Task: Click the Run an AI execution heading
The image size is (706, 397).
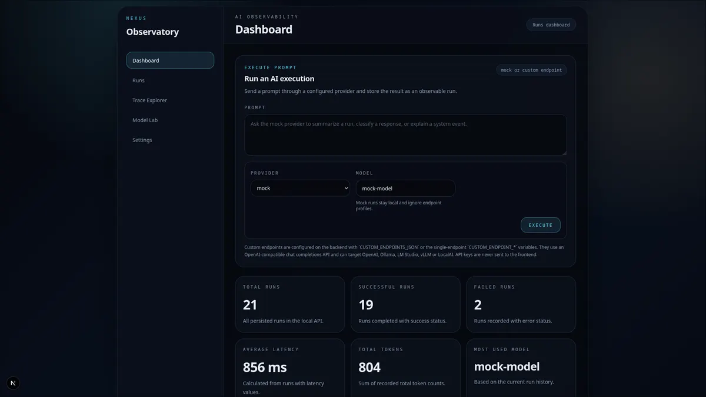Action: coord(279,79)
